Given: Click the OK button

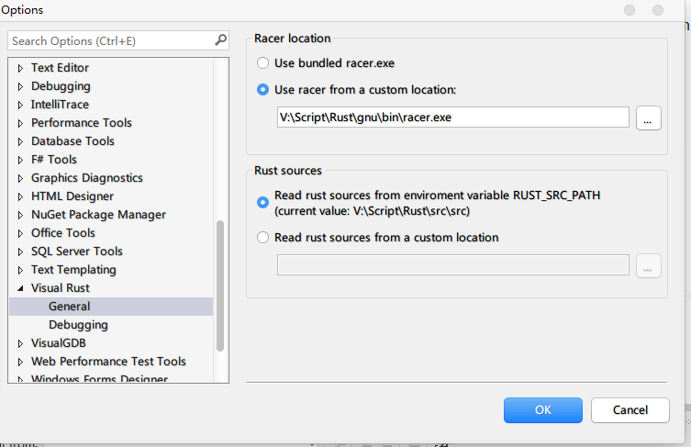Looking at the screenshot, I should tap(542, 410).
